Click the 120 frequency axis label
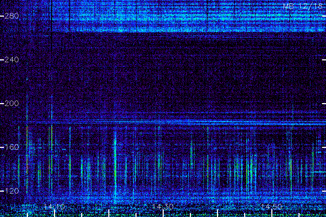The height and width of the screenshot is (217, 326). pos(12,191)
